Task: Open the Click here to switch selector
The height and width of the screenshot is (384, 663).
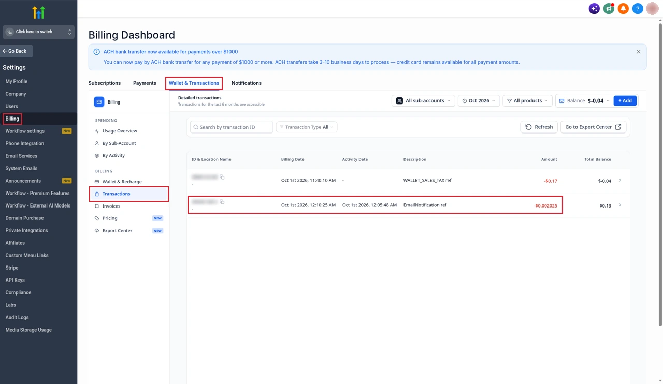Action: click(39, 32)
